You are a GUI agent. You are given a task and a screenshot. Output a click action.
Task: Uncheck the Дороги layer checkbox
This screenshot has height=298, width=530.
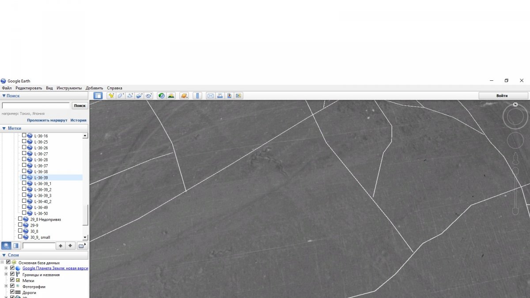12,292
